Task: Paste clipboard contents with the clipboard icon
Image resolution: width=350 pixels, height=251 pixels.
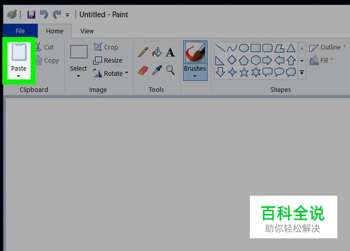Action: (19, 52)
